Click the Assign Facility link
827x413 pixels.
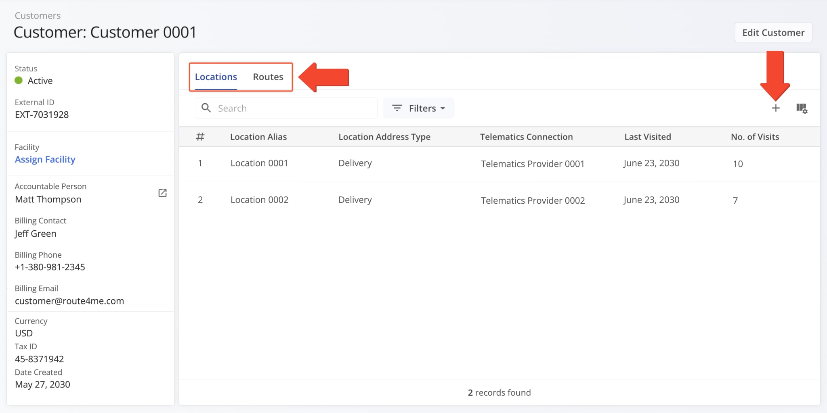(x=45, y=159)
